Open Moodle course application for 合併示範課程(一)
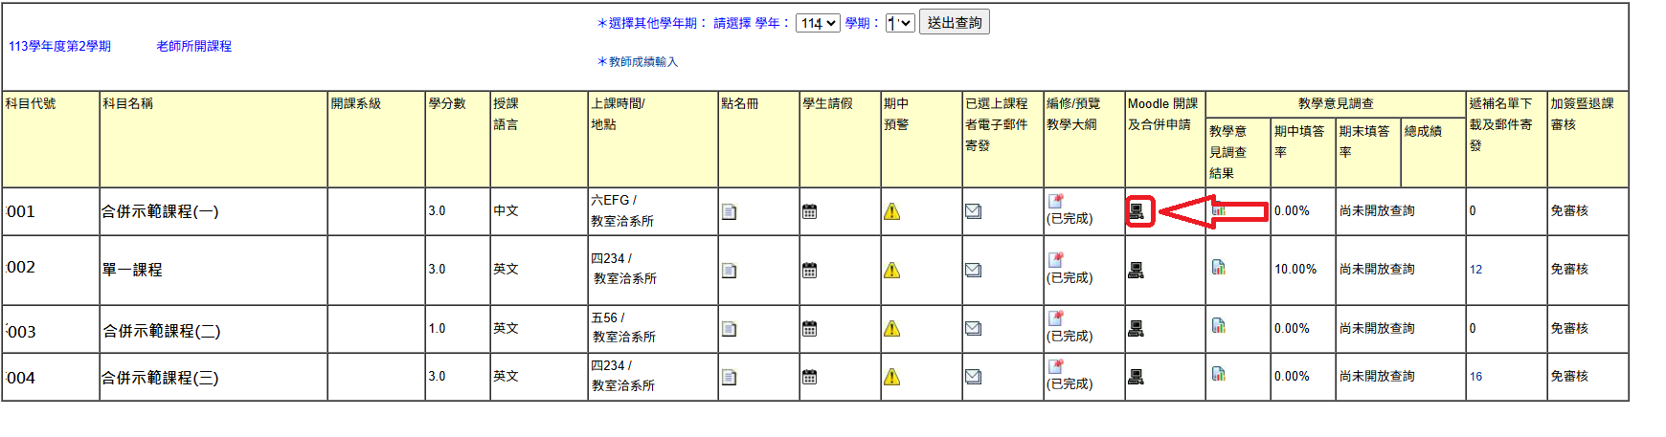1666x437 pixels. pyautogui.click(x=1137, y=211)
